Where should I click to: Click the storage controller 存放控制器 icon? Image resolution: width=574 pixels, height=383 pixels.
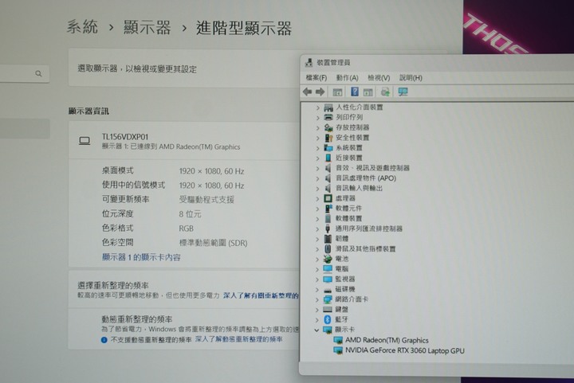pyautogui.click(x=328, y=127)
